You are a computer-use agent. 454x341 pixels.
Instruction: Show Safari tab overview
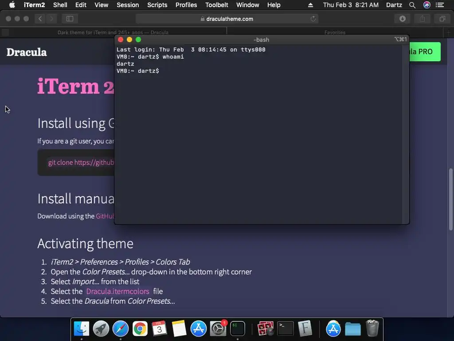(x=442, y=19)
